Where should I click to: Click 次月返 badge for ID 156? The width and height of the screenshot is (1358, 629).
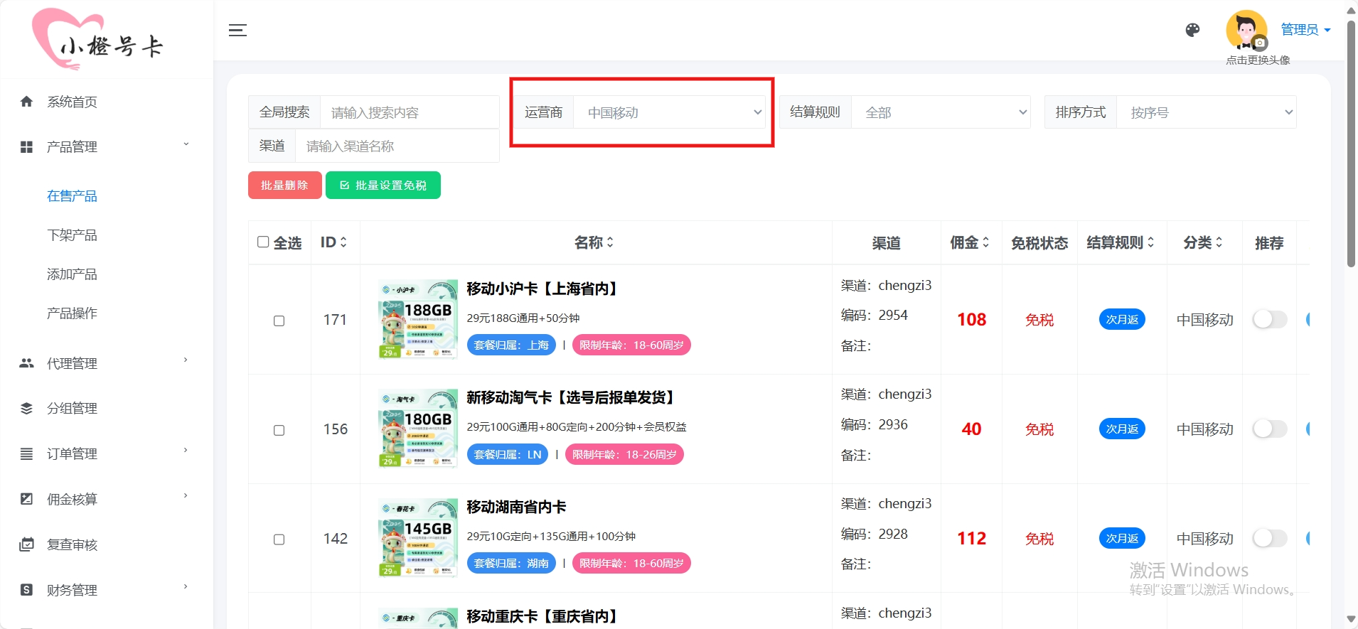[1122, 429]
